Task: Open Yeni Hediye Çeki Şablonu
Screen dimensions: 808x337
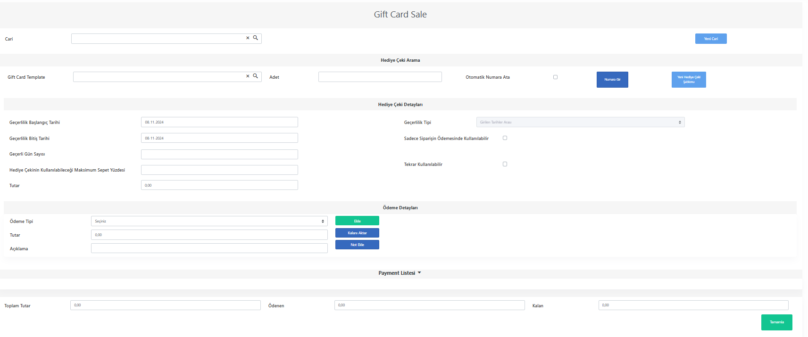Action: [x=689, y=80]
